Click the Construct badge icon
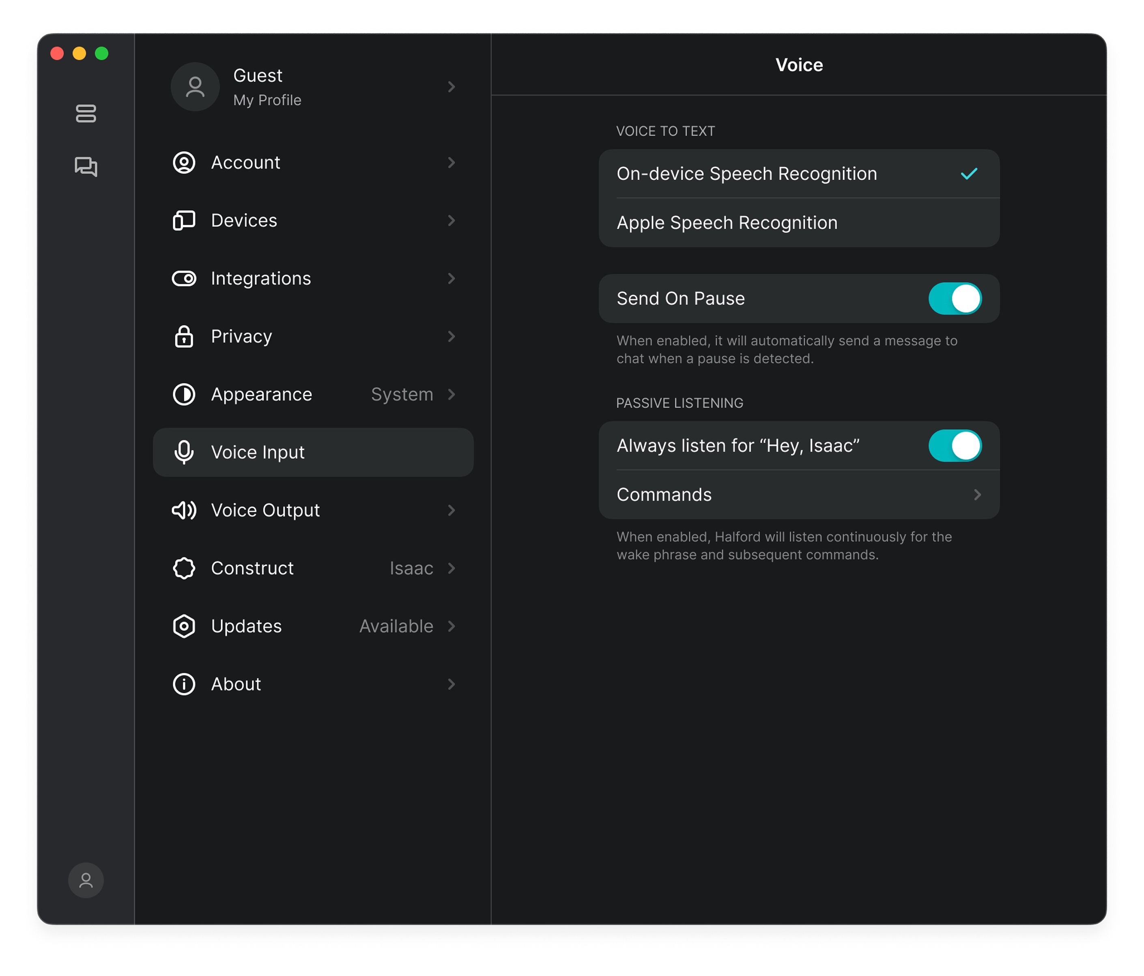This screenshot has height=976, width=1144. pyautogui.click(x=184, y=568)
